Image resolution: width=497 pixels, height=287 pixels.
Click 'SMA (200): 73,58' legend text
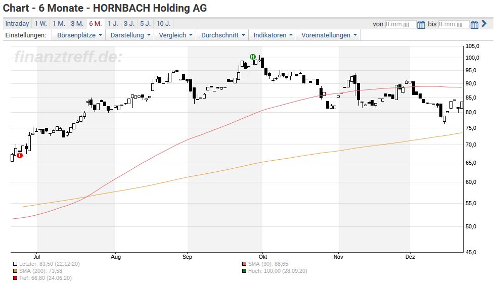pyautogui.click(x=40, y=271)
